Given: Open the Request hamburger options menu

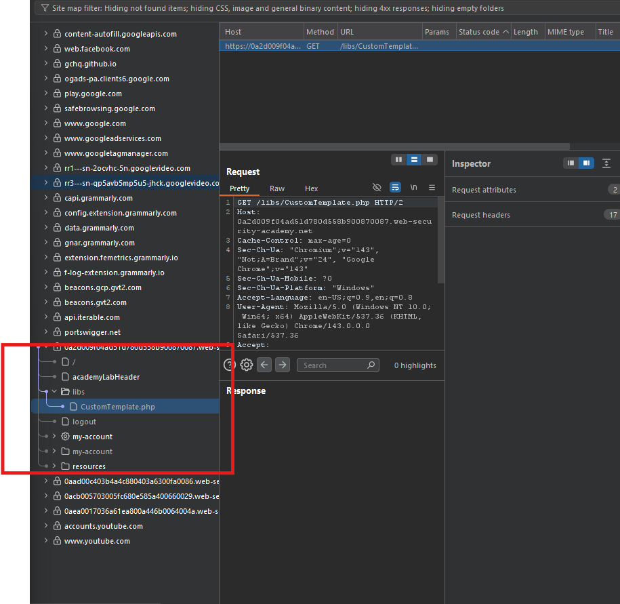Looking at the screenshot, I should pyautogui.click(x=432, y=187).
